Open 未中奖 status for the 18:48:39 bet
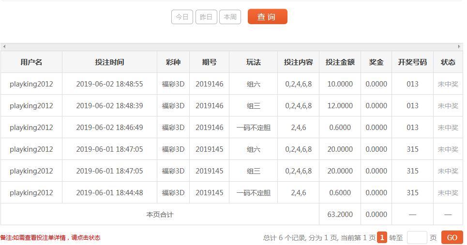The image size is (467, 245). pyautogui.click(x=448, y=106)
